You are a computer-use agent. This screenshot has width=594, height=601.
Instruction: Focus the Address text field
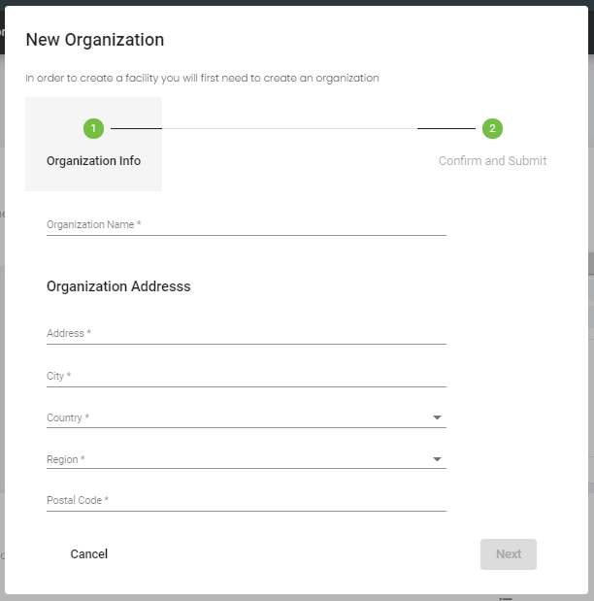point(246,333)
